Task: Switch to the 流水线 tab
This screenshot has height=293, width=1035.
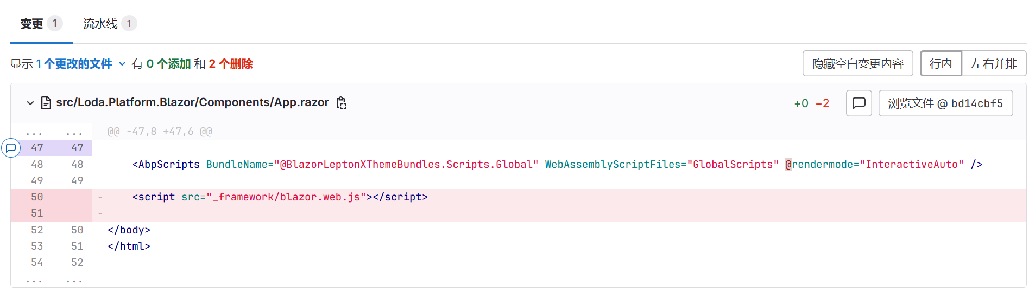Action: pyautogui.click(x=100, y=24)
